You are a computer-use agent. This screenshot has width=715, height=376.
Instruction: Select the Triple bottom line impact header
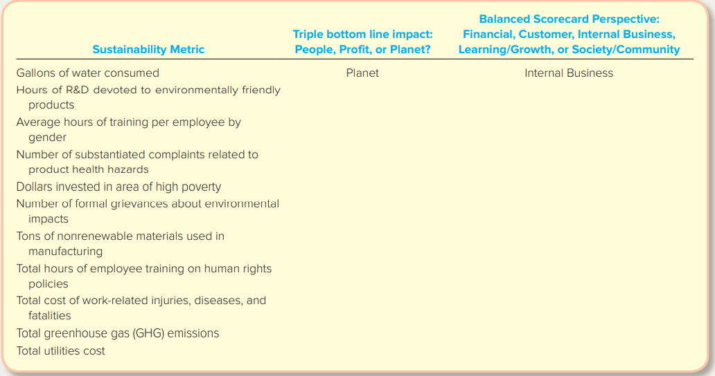click(x=362, y=42)
